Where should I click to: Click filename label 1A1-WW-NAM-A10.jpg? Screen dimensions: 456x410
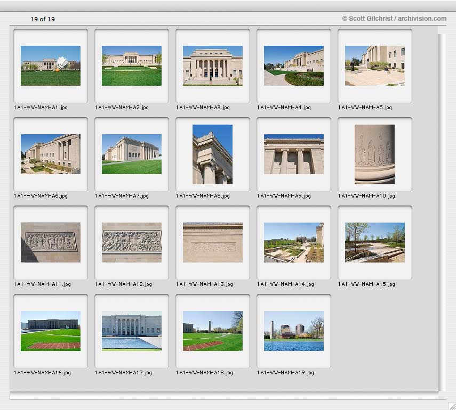click(x=367, y=196)
